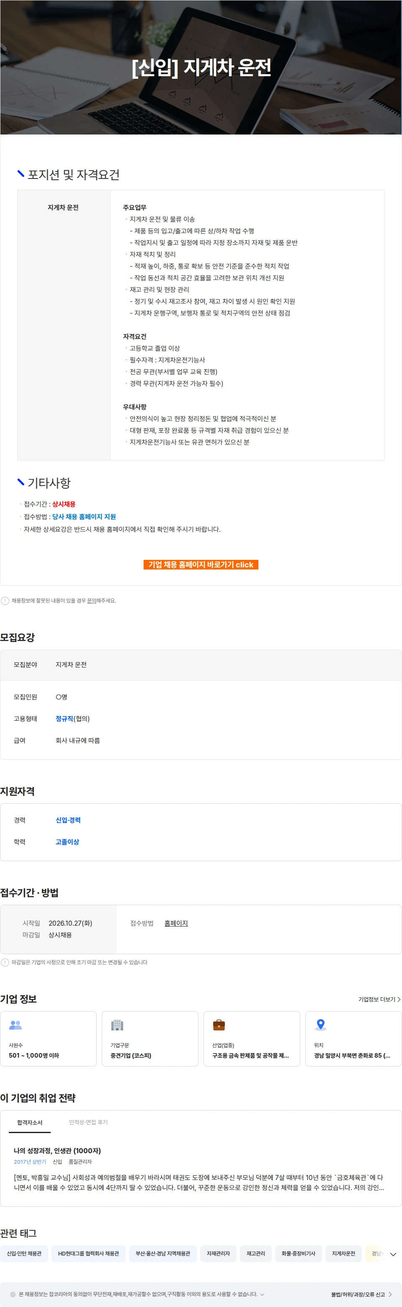Select the 고졸이상 education link

(67, 842)
